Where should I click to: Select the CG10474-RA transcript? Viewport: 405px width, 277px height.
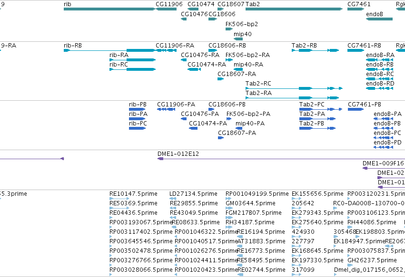coord(194,69)
